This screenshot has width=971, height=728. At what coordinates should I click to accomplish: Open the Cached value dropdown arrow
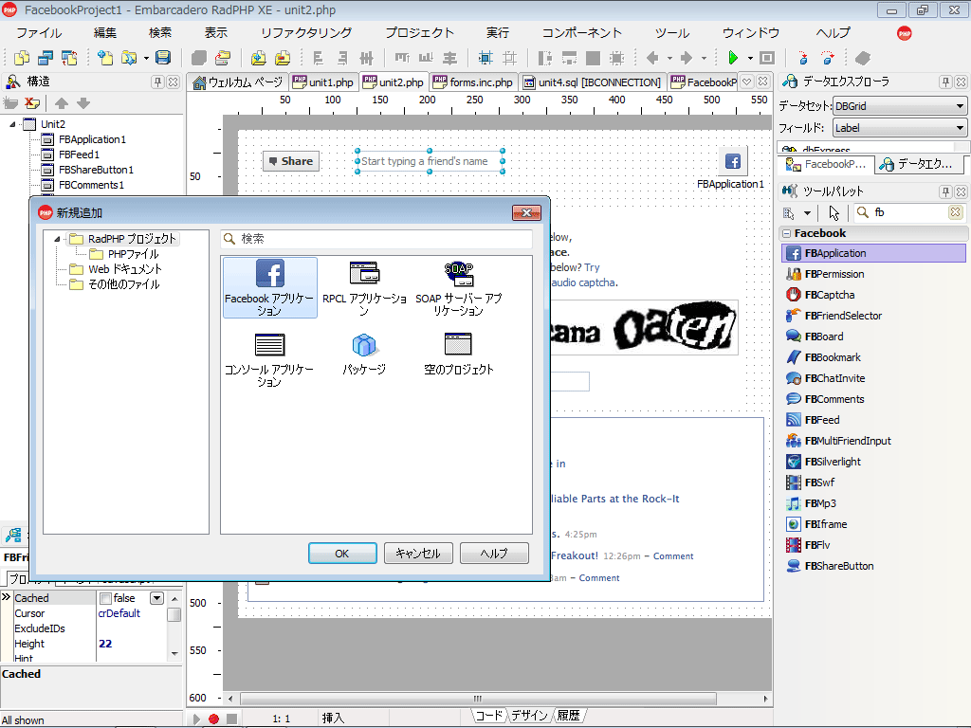pyautogui.click(x=156, y=598)
